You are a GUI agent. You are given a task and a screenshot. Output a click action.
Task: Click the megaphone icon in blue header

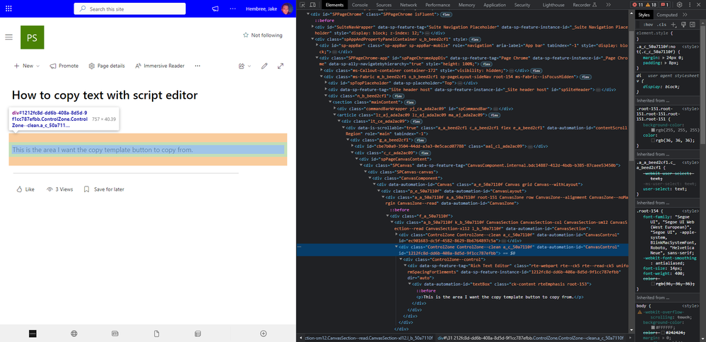[x=216, y=8]
